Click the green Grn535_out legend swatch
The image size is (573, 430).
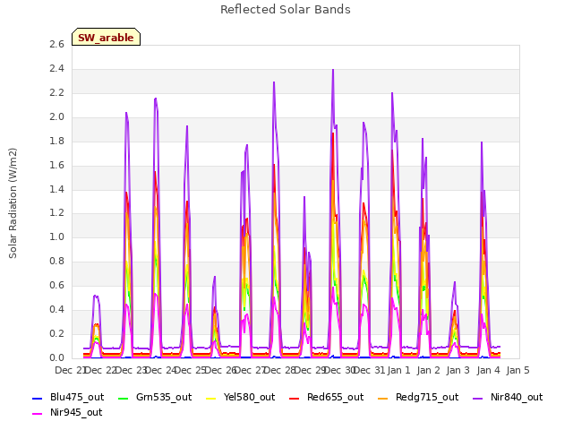124,398
